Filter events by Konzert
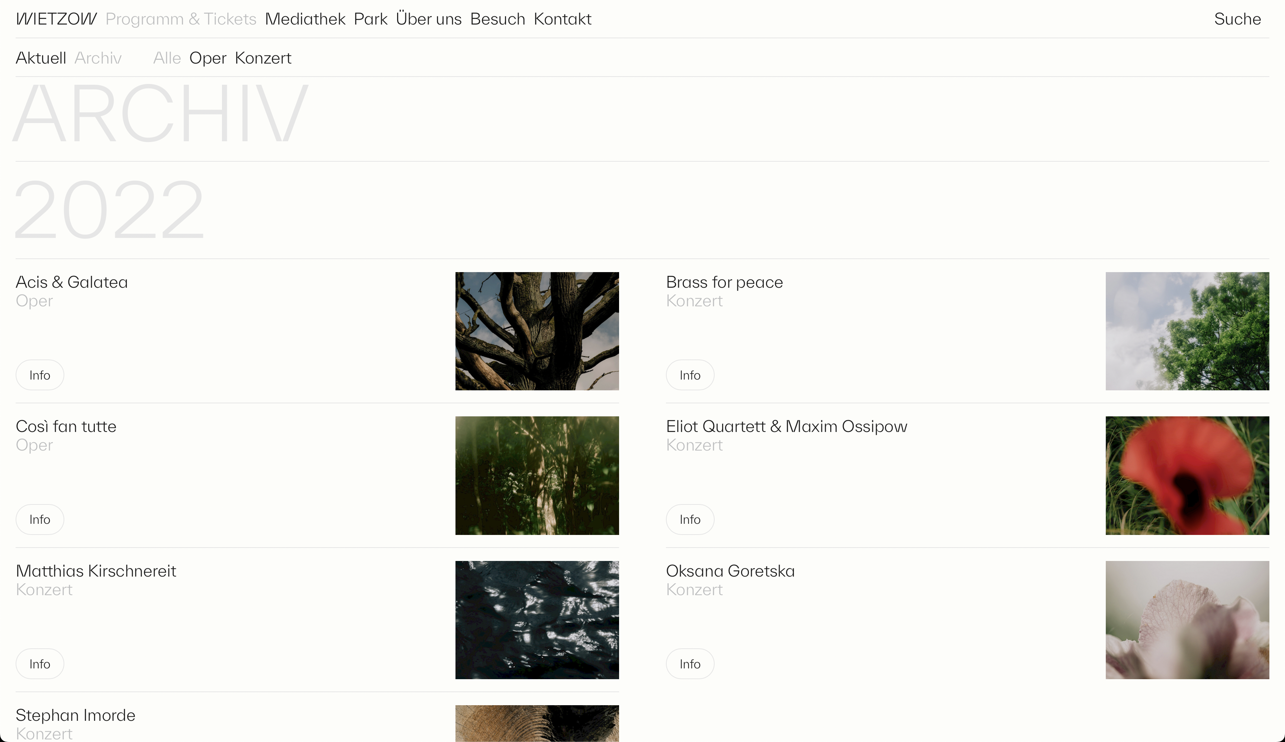 pos(263,58)
